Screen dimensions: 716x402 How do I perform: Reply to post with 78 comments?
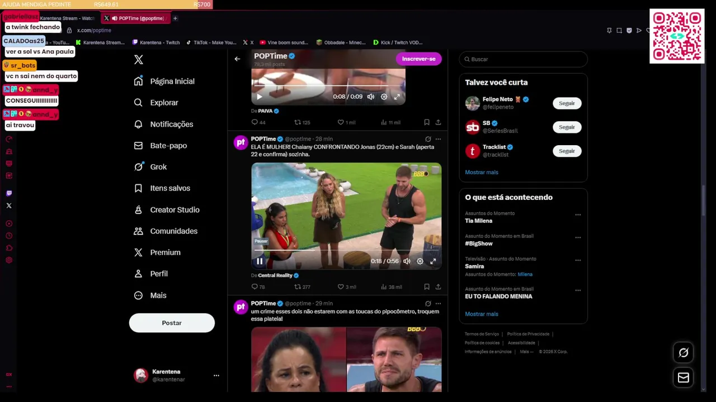point(258,287)
